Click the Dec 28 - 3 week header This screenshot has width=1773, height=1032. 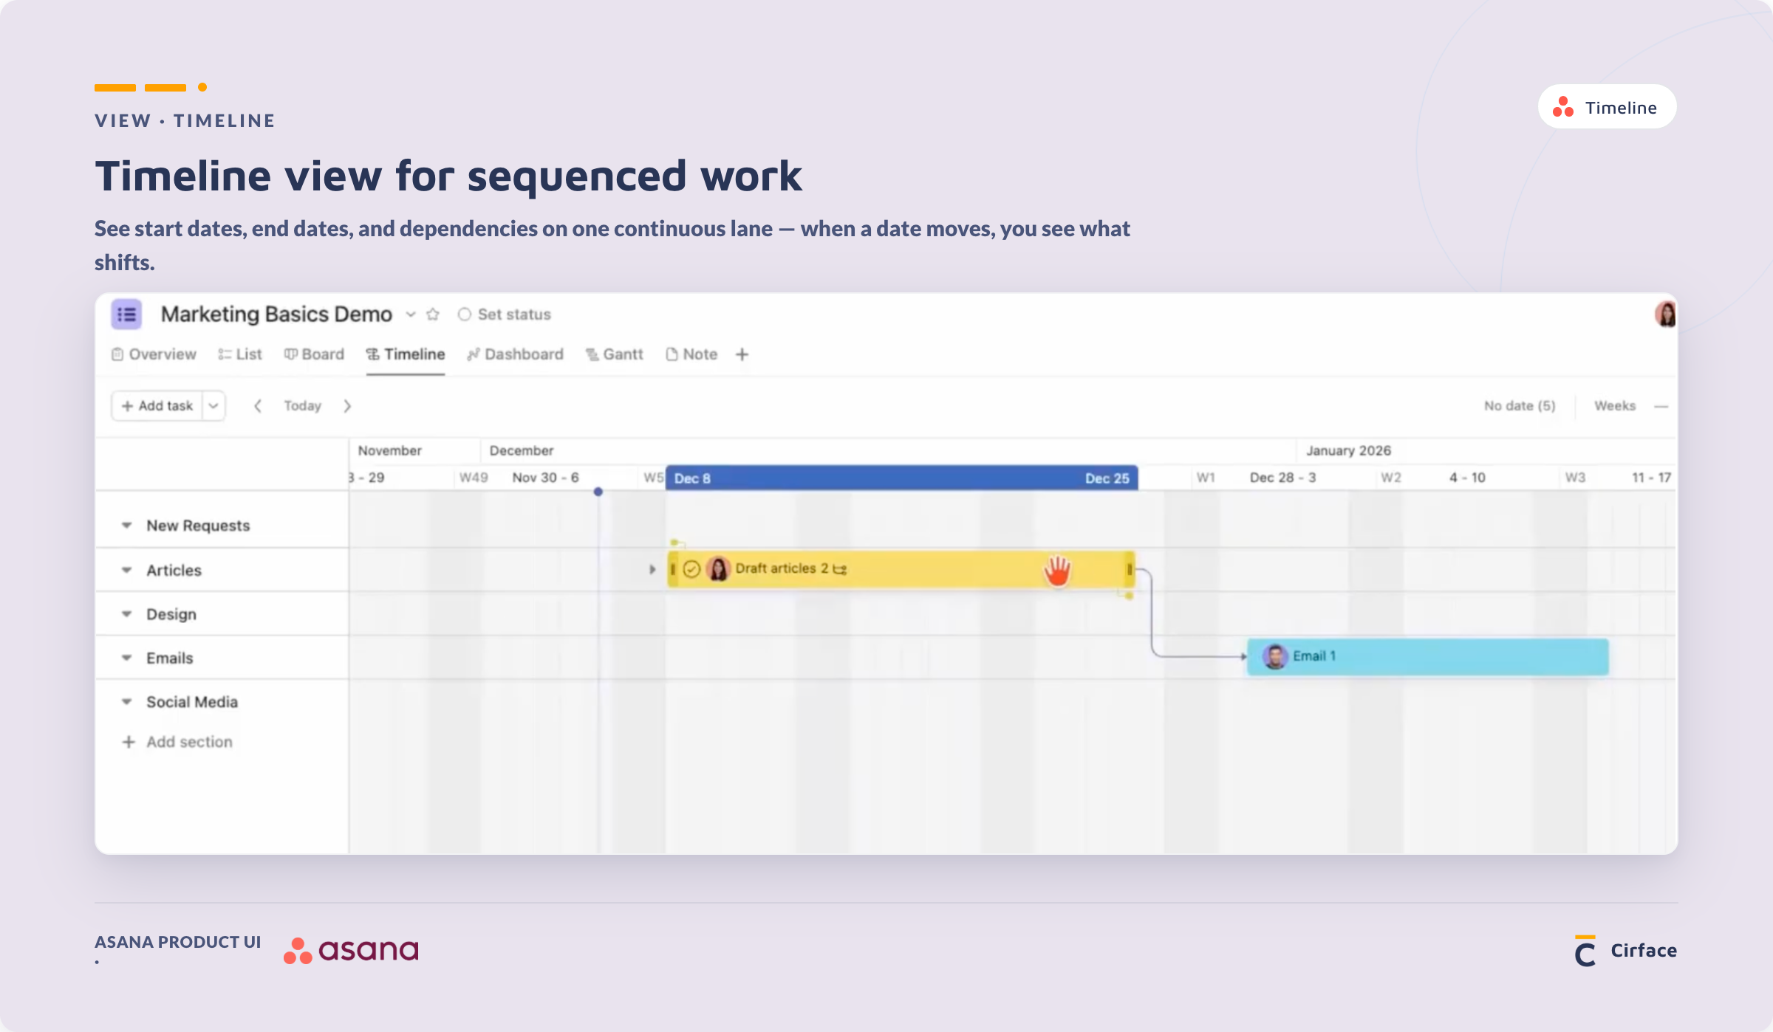point(1282,478)
